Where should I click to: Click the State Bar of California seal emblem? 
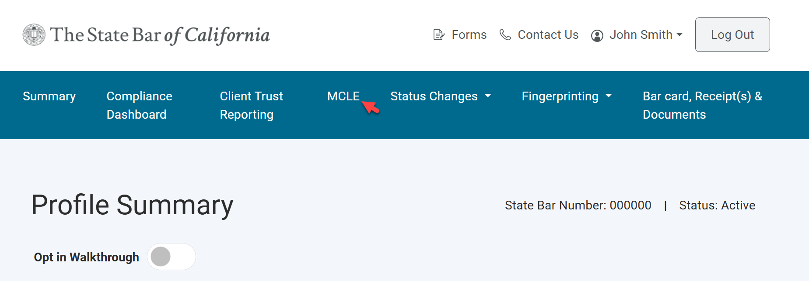click(x=34, y=34)
